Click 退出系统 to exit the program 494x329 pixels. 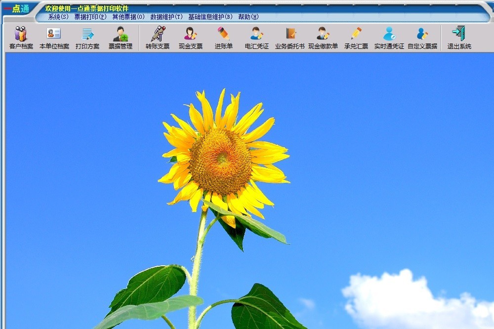coord(459,38)
